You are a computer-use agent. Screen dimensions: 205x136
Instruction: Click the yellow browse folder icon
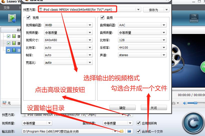click(121, 131)
